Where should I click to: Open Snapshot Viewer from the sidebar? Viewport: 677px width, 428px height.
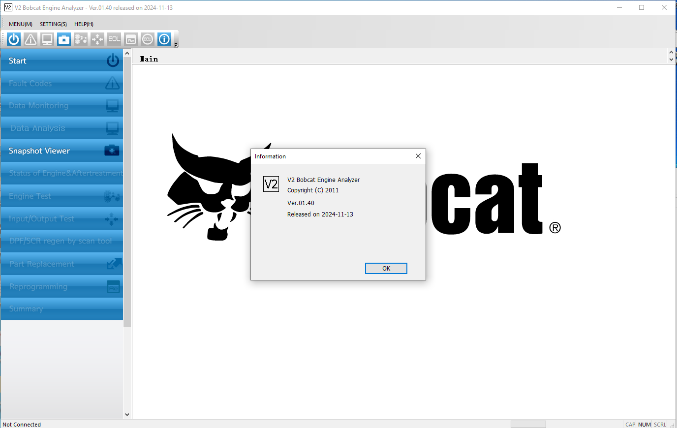(x=62, y=151)
